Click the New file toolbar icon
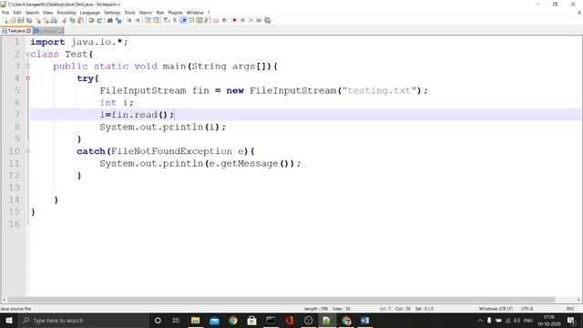The width and height of the screenshot is (583, 328). point(5,20)
